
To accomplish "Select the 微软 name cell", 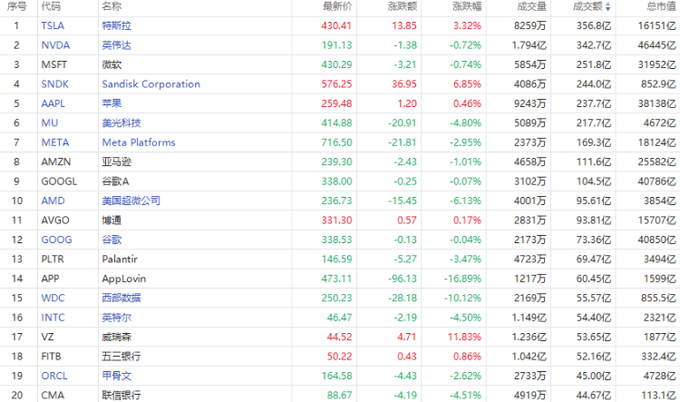I will [x=112, y=64].
